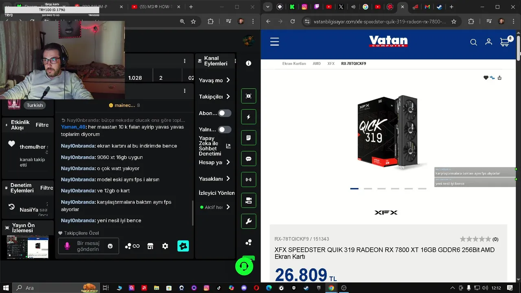Image resolution: width=521 pixels, height=293 pixels.
Task: Select the first carousel image indicator
Action: pyautogui.click(x=354, y=189)
